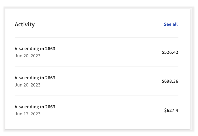The height and width of the screenshot is (136, 198).
Task: Open the Visa transaction for $526.42
Action: click(x=96, y=52)
